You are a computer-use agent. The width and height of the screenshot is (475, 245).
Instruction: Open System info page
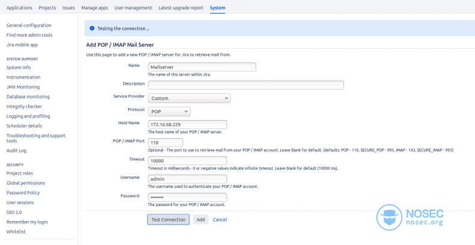[x=19, y=67]
